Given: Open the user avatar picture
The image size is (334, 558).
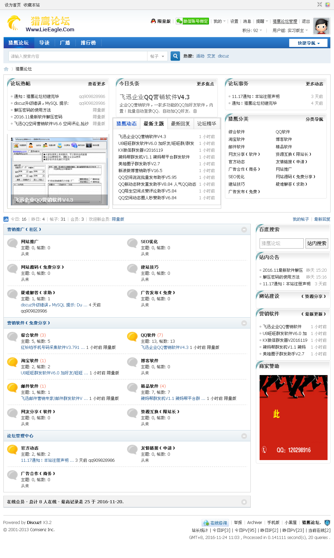Looking at the screenshot, I should click(321, 26).
